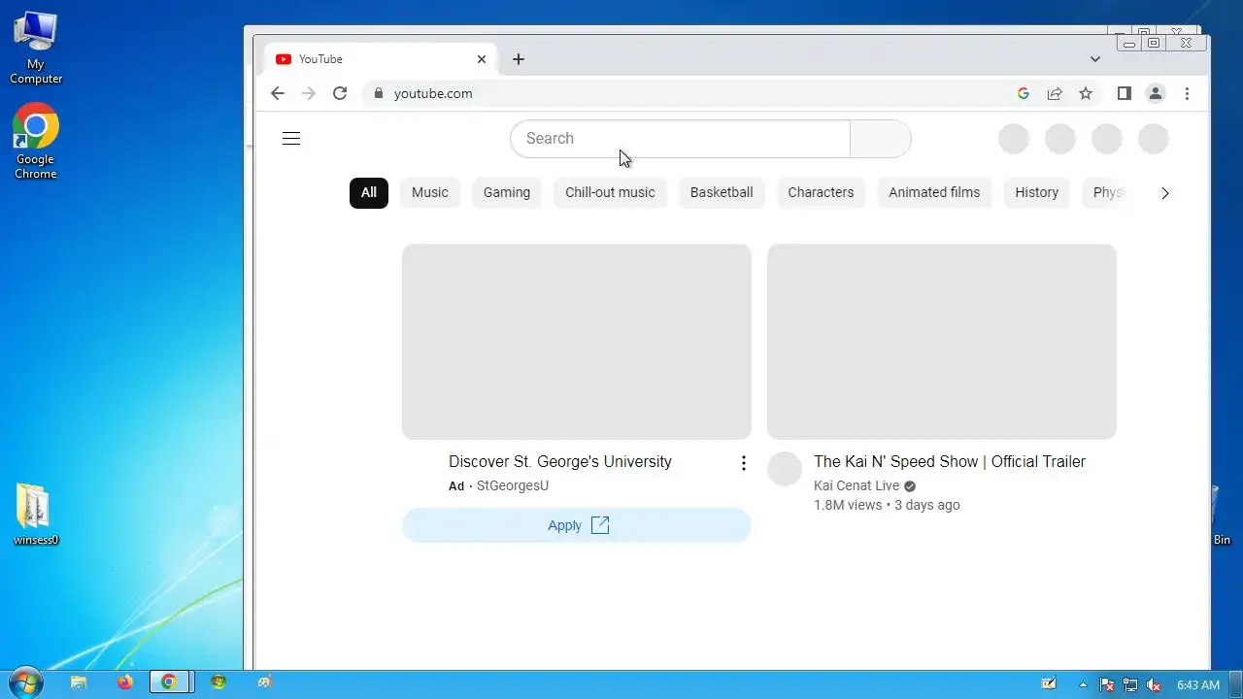
Task: Open a new tab with plus button
Action: coord(519,59)
